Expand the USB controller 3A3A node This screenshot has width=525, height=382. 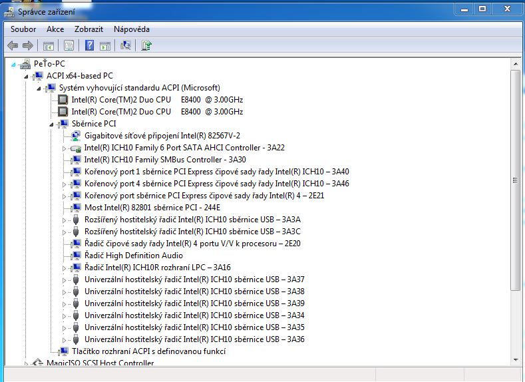(64, 220)
